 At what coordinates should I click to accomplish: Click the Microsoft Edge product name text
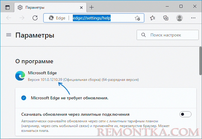tap(42, 73)
